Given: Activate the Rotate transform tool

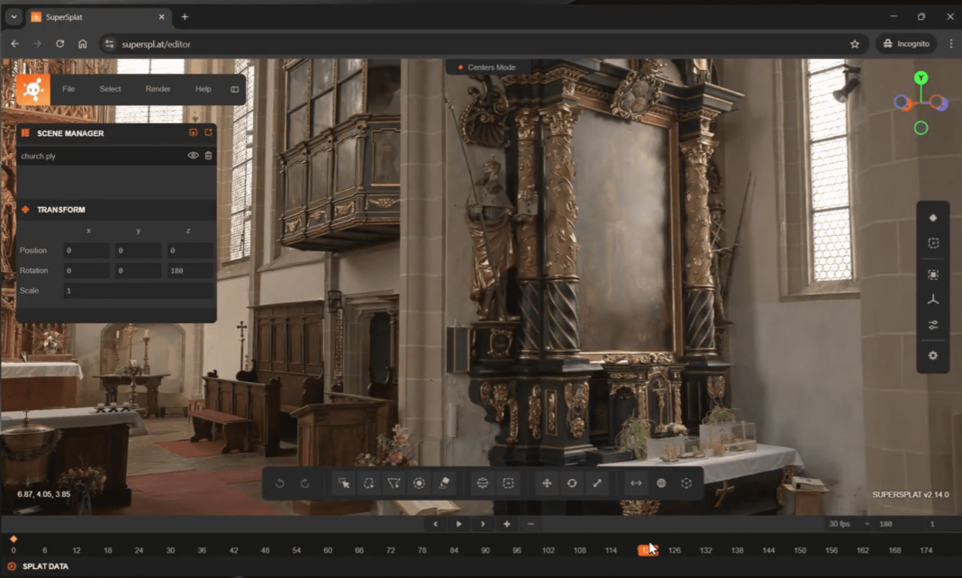Looking at the screenshot, I should click(x=572, y=483).
